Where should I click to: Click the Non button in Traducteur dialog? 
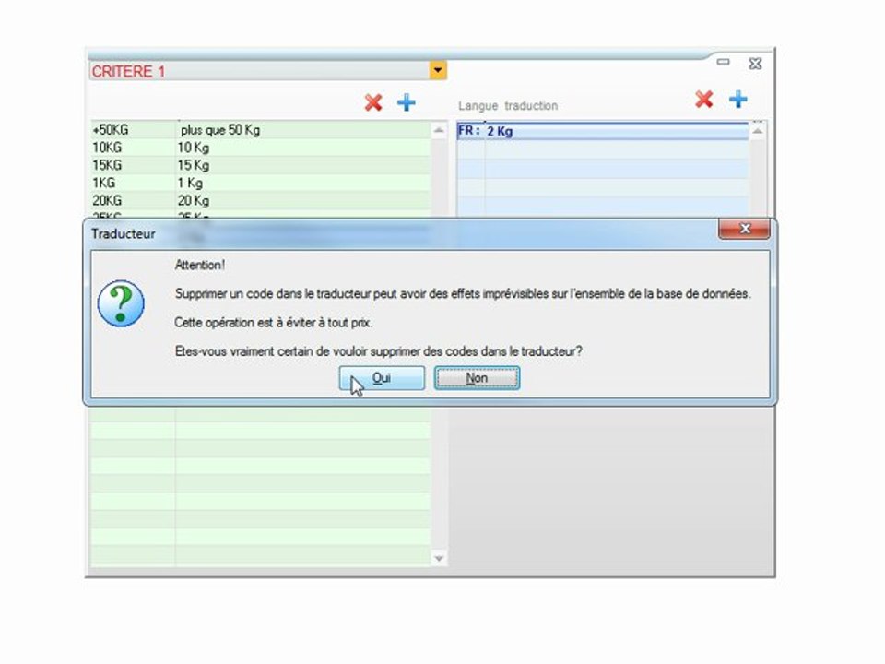point(477,378)
